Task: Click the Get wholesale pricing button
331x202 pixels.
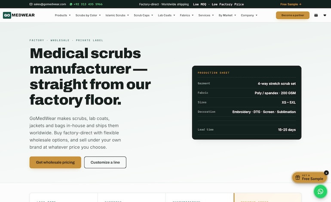Action: coord(55,162)
